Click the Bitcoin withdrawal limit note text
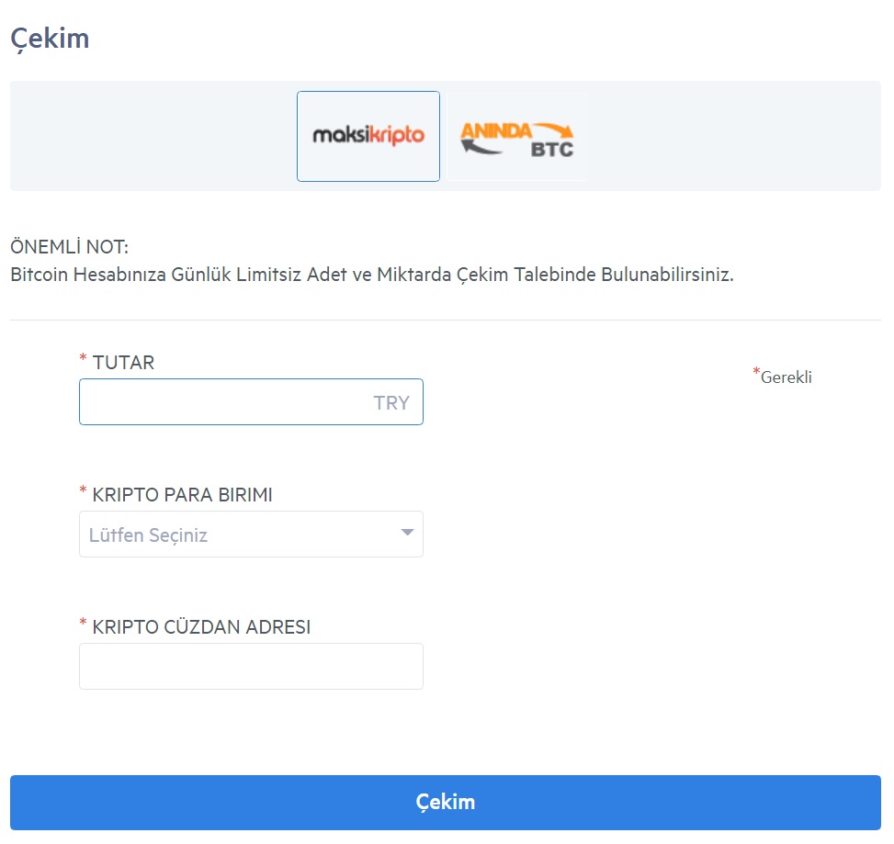 click(x=372, y=275)
